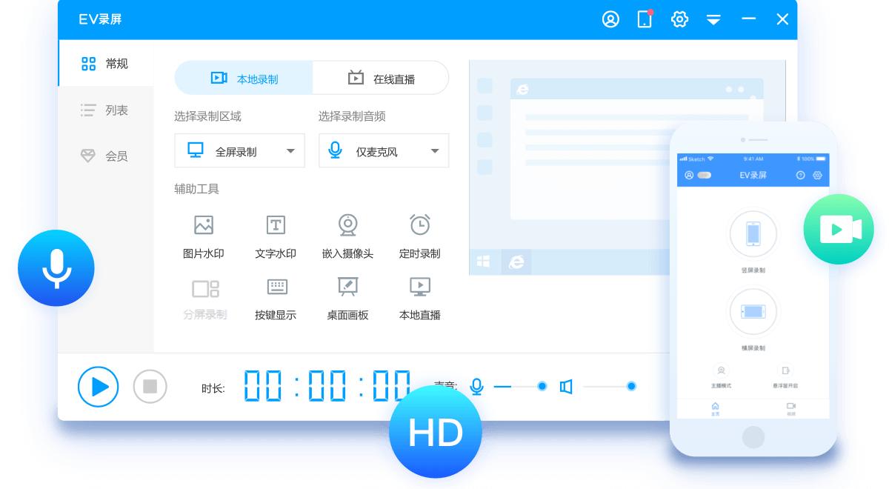Open the 桌面画板 desktop drawing board tool
Image resolution: width=889 pixels, height=489 pixels.
coord(347,298)
